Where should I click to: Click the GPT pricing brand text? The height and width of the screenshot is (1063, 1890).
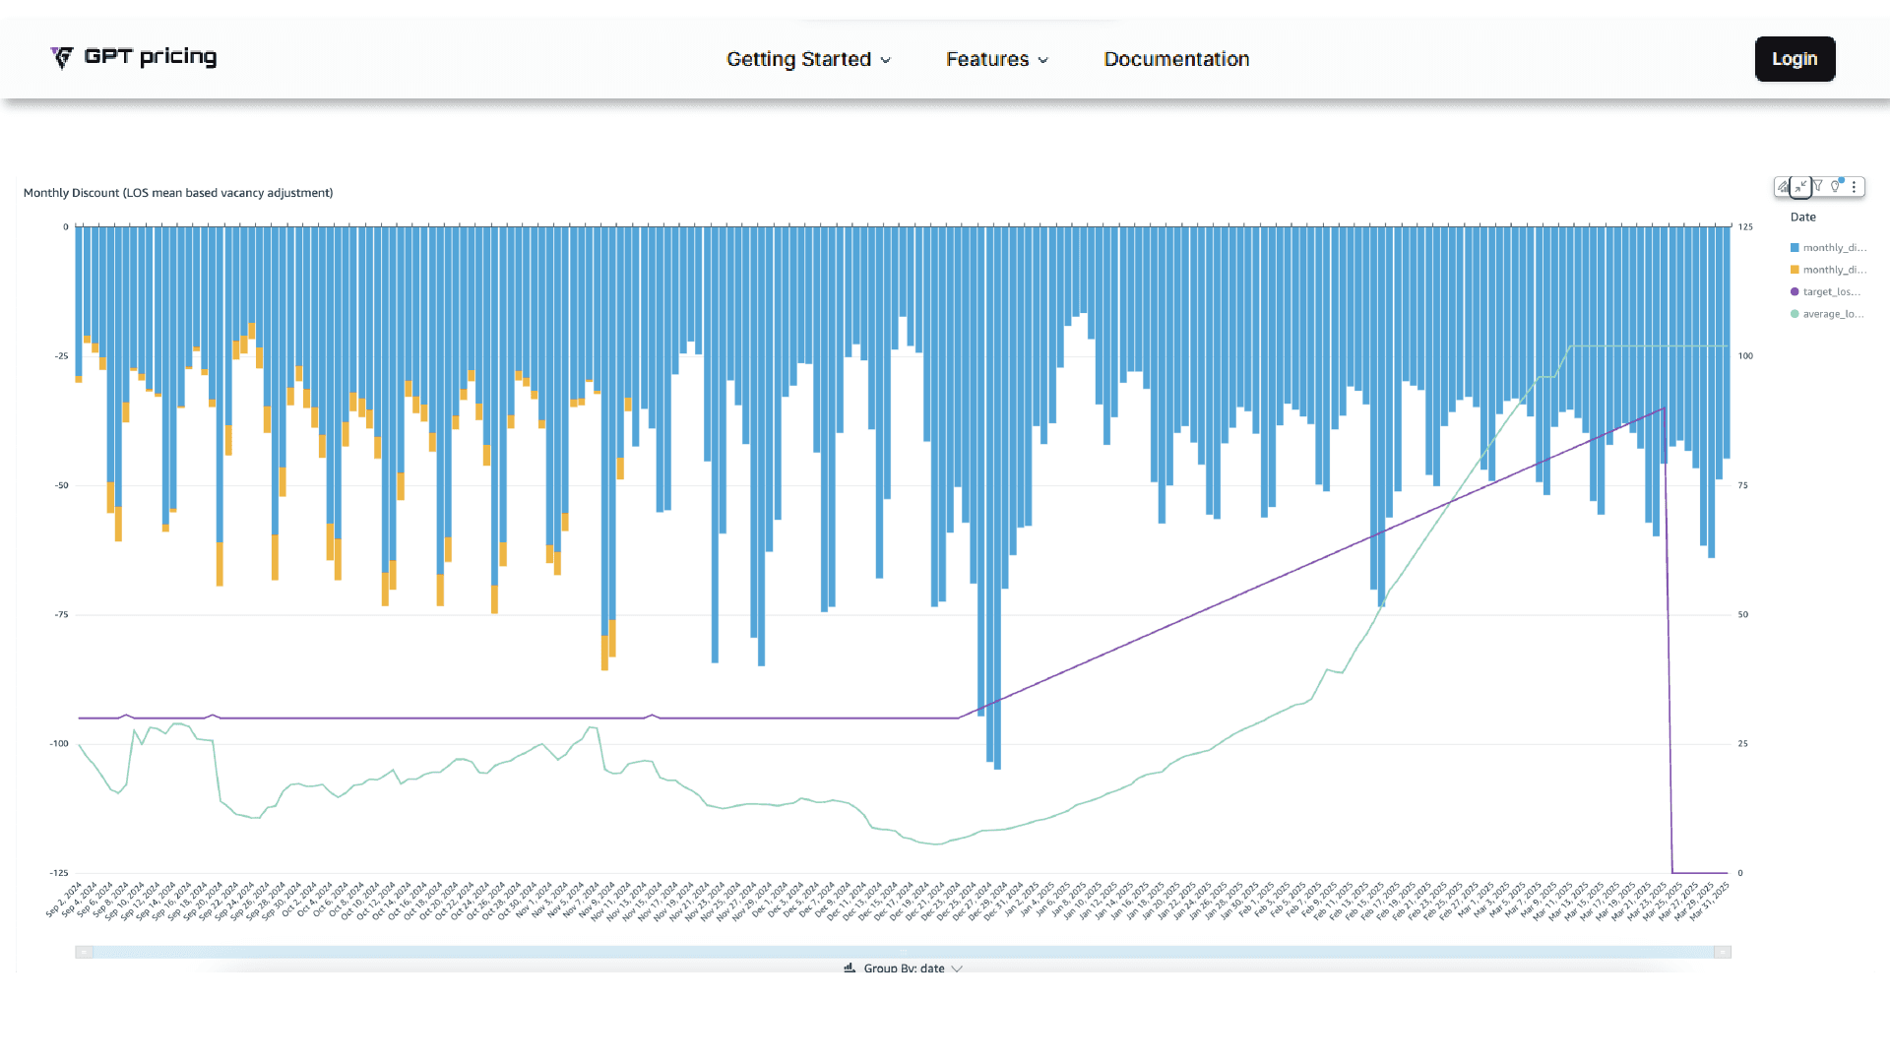[x=151, y=57]
